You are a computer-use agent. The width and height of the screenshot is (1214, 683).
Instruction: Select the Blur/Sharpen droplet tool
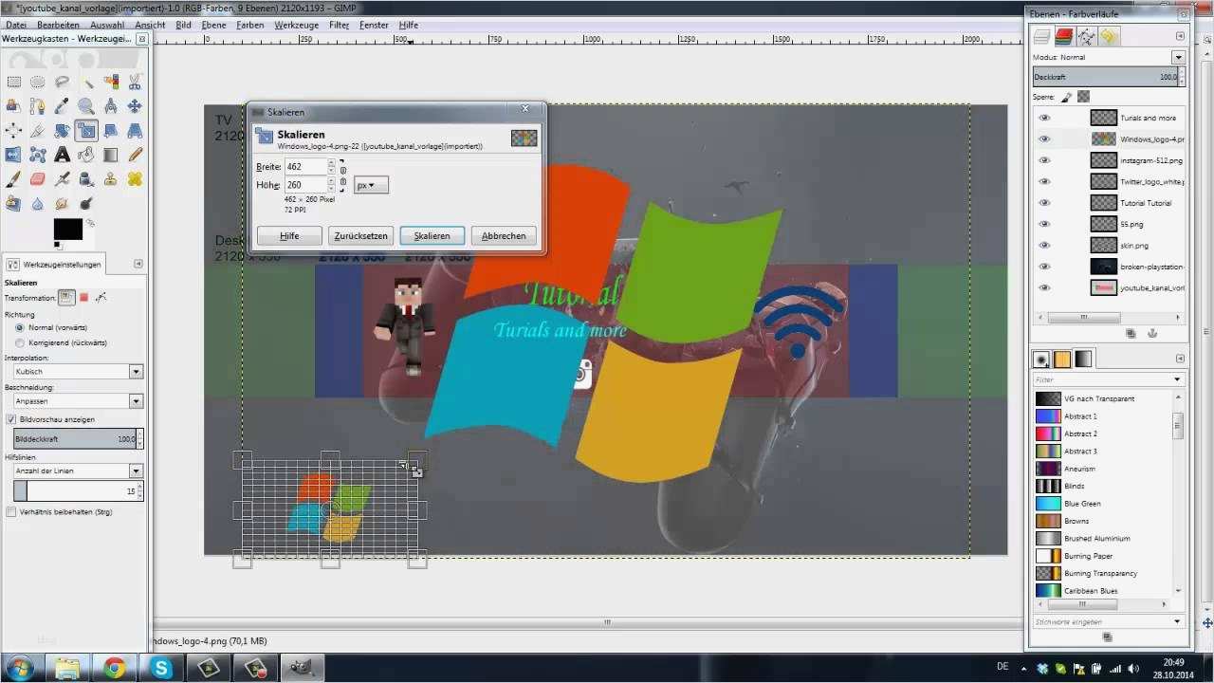38,203
